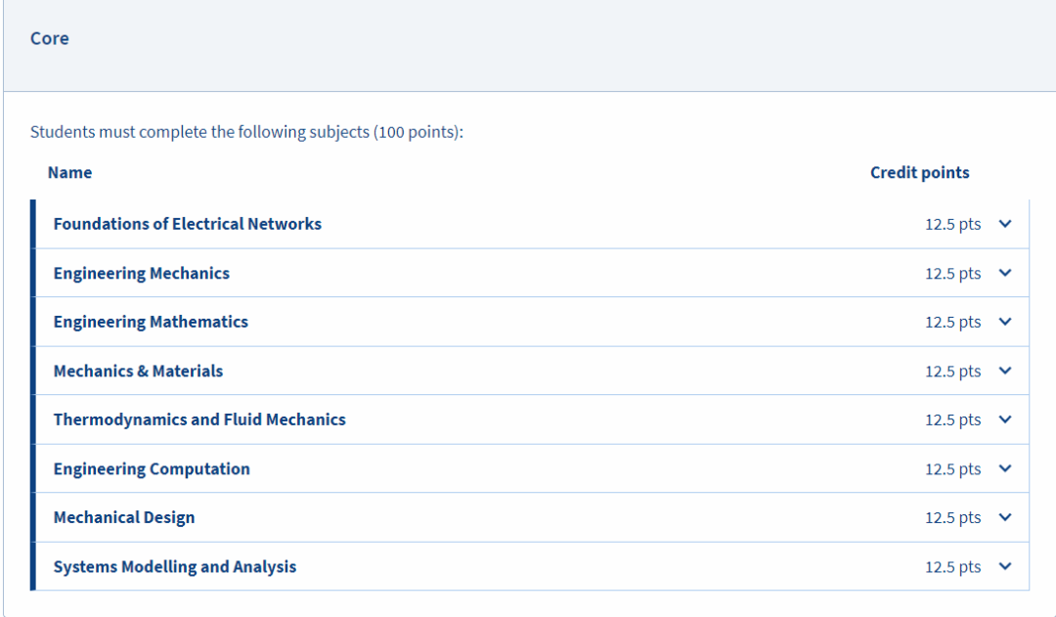Open Foundations of Electrical Networks subject
This screenshot has width=1056, height=617.
click(187, 224)
